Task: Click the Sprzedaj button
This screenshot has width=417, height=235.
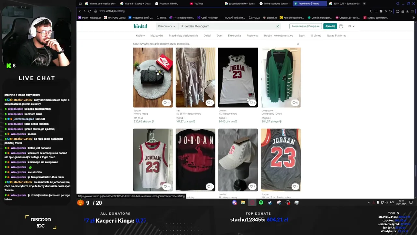Action: 330,26
